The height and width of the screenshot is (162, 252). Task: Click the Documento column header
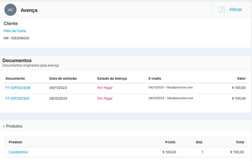point(15,78)
